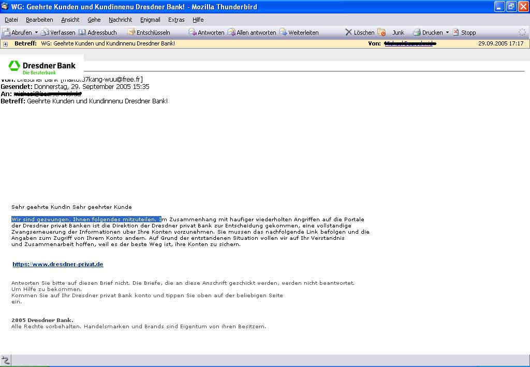Print the message with Drucken

coord(428,33)
